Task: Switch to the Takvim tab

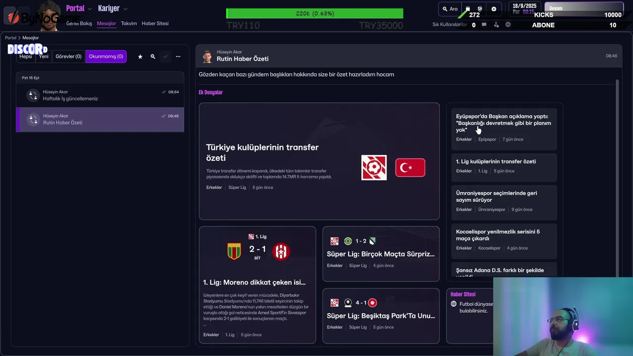Action: pyautogui.click(x=129, y=24)
